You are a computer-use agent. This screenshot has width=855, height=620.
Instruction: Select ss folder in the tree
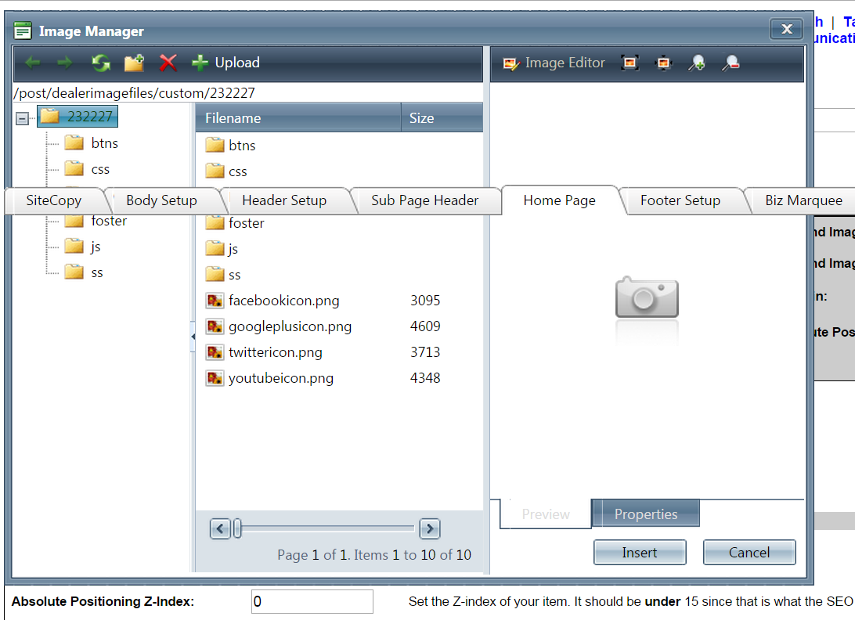click(x=84, y=272)
